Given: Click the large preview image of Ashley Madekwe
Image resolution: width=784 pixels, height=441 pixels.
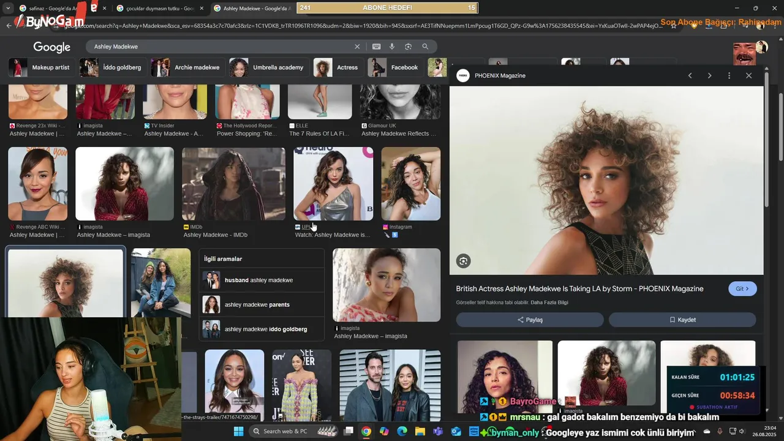Looking at the screenshot, I should pos(606,180).
